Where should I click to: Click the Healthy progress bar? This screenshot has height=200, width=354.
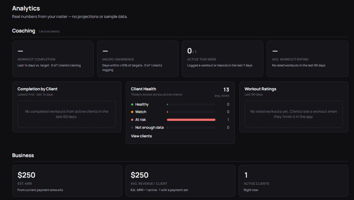[191, 104]
